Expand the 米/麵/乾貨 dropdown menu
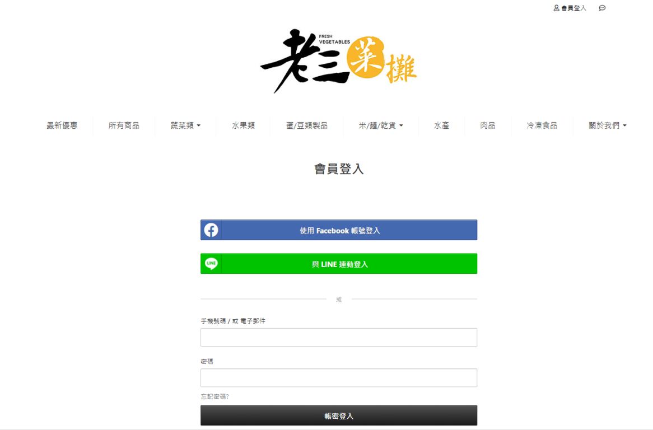Viewport: 653px width, 430px height. [381, 125]
